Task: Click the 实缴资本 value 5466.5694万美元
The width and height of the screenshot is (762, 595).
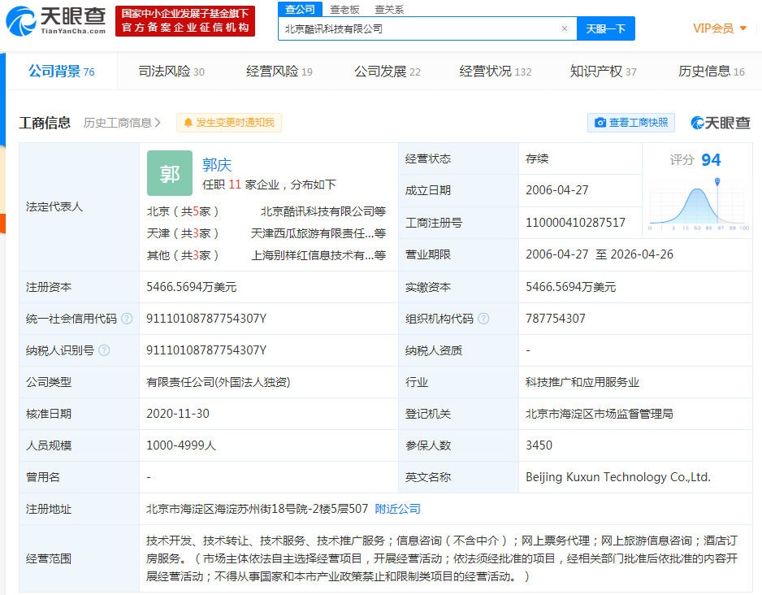Action: (570, 287)
